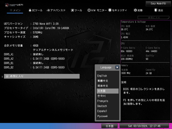Switch to Easy Mode(F6)
Screen dimensions: 172x129
pyautogui.click(x=158, y=4)
